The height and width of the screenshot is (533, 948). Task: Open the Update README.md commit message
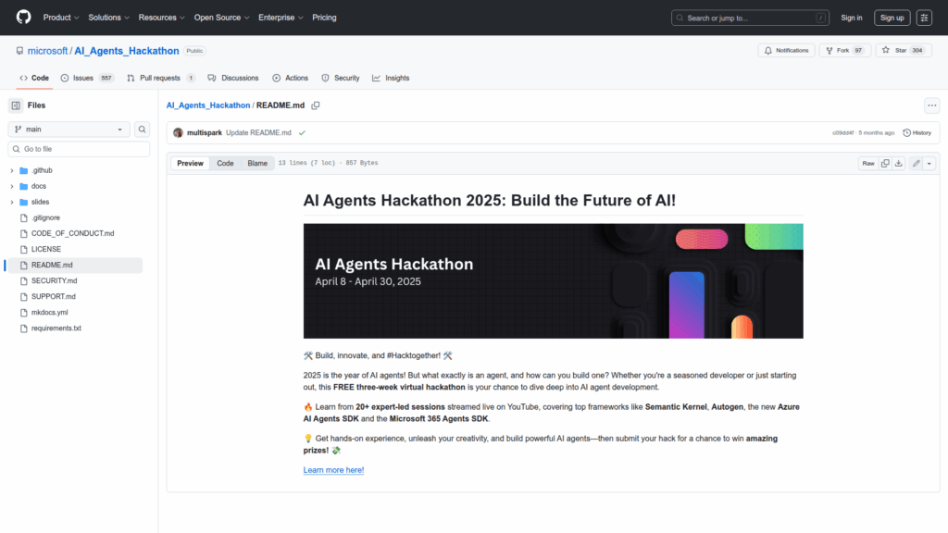coord(258,133)
